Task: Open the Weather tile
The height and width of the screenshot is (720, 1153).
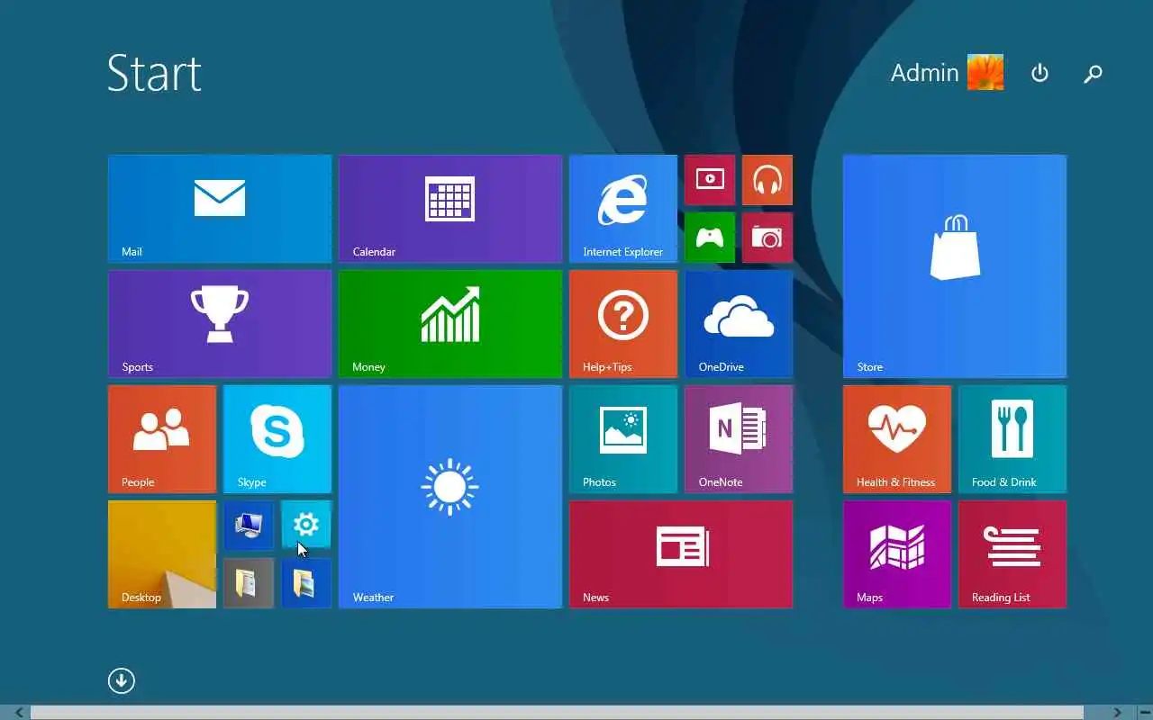Action: tap(450, 497)
